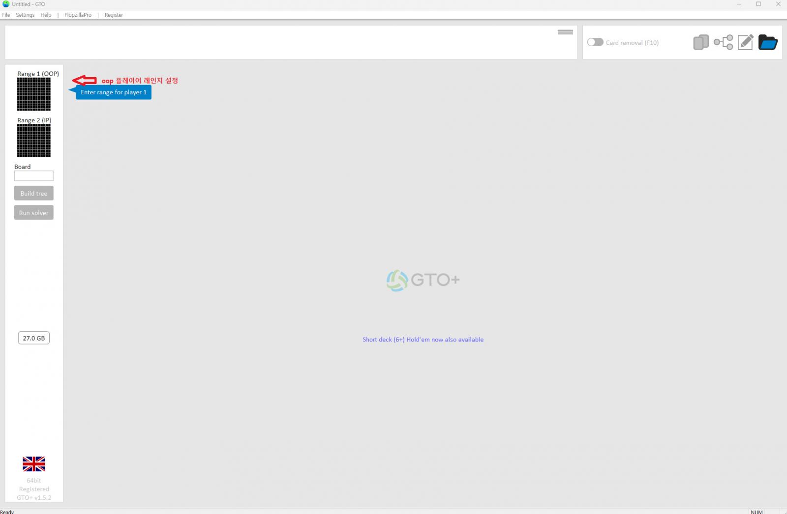Open file with the blue folder icon

pyautogui.click(x=767, y=43)
